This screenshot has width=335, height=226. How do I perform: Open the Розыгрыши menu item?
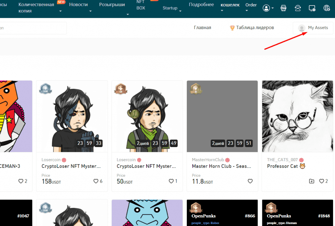[112, 5]
